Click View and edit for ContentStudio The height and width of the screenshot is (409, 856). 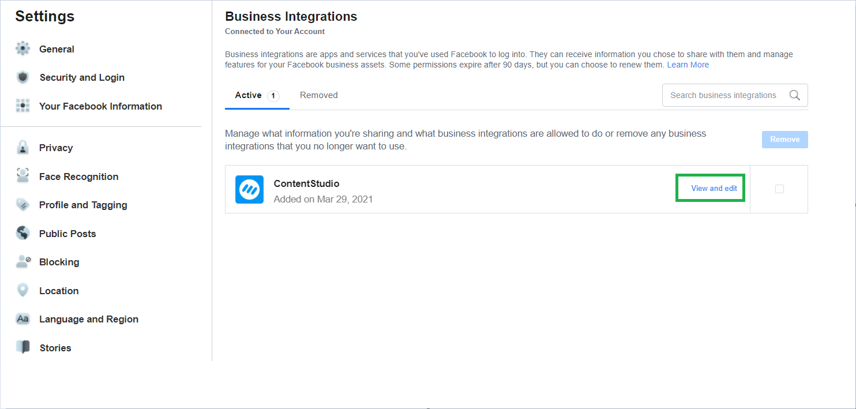pos(714,188)
